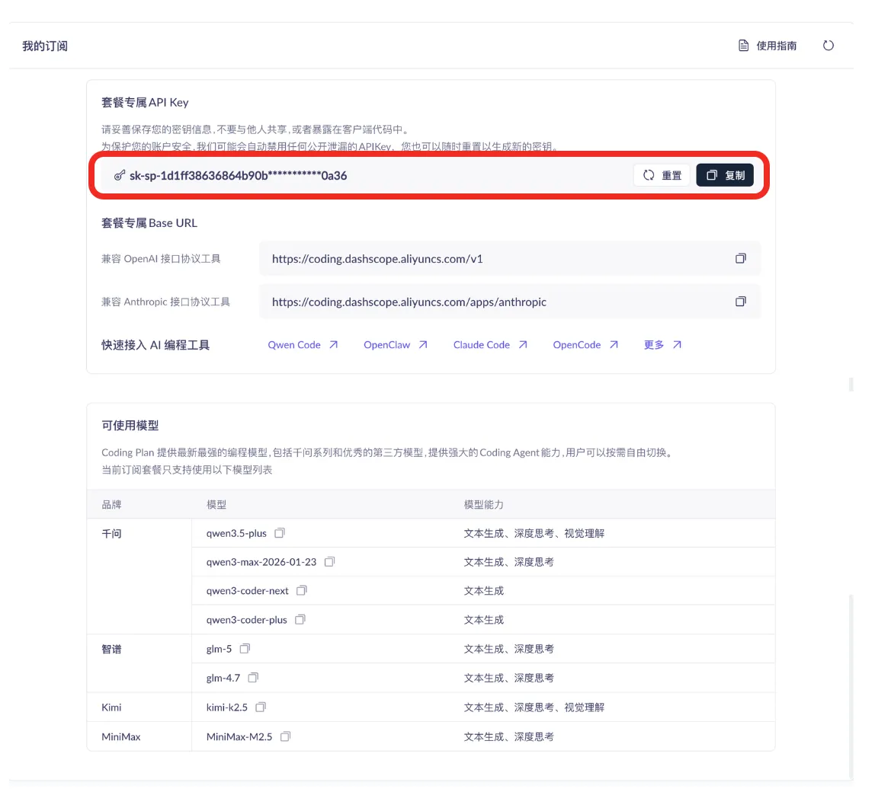Viewport: 875px width, 792px height.
Task: Open the 使用指南 guide
Action: click(768, 46)
